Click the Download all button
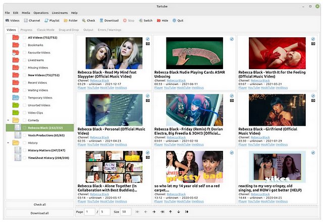This screenshot has width=323, height=222. click(39, 213)
